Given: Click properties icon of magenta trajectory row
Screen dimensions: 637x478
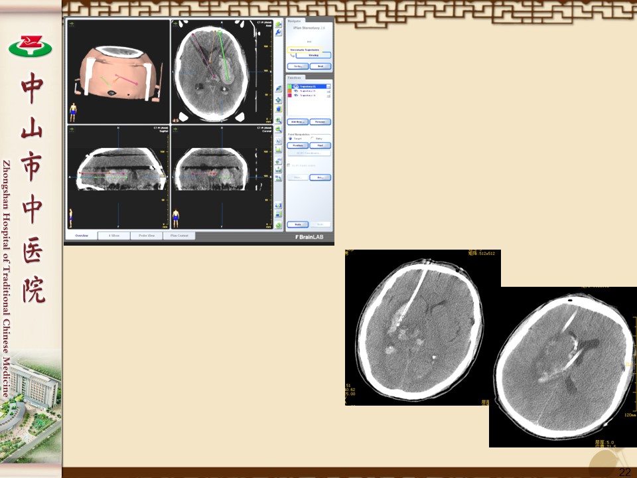Looking at the screenshot, I should [x=328, y=96].
